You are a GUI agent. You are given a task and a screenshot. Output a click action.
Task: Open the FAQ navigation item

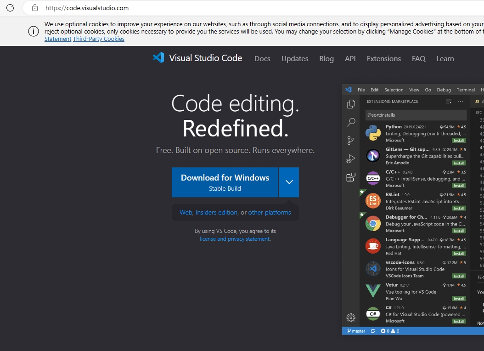coord(418,59)
